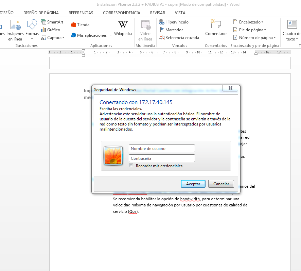Close the Seguridad de Windows dialog
This screenshot has width=301, height=271.
coord(230,88)
